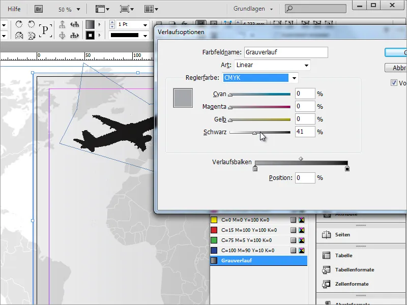This screenshot has height=305, width=407.
Task: Select the next object in group
Action: click(x=75, y=35)
